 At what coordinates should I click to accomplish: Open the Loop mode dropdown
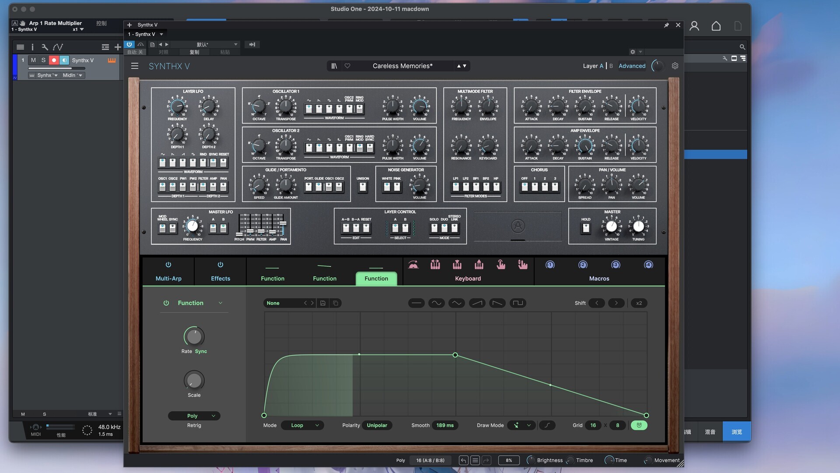(x=302, y=425)
